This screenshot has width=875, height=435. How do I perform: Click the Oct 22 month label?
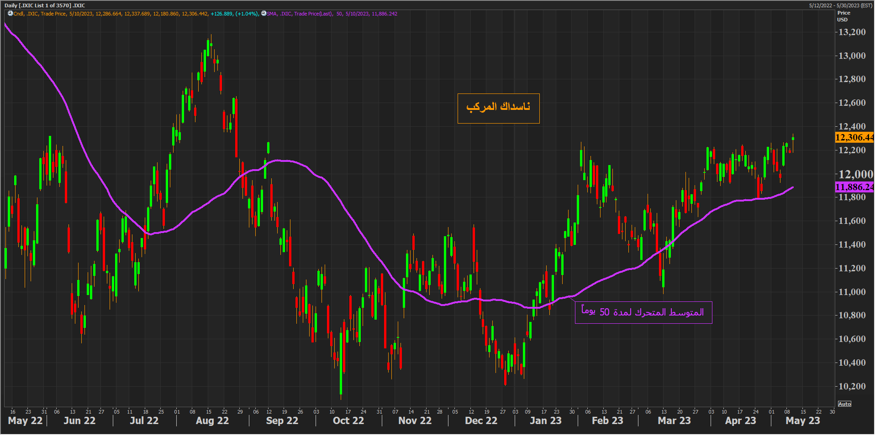point(348,421)
